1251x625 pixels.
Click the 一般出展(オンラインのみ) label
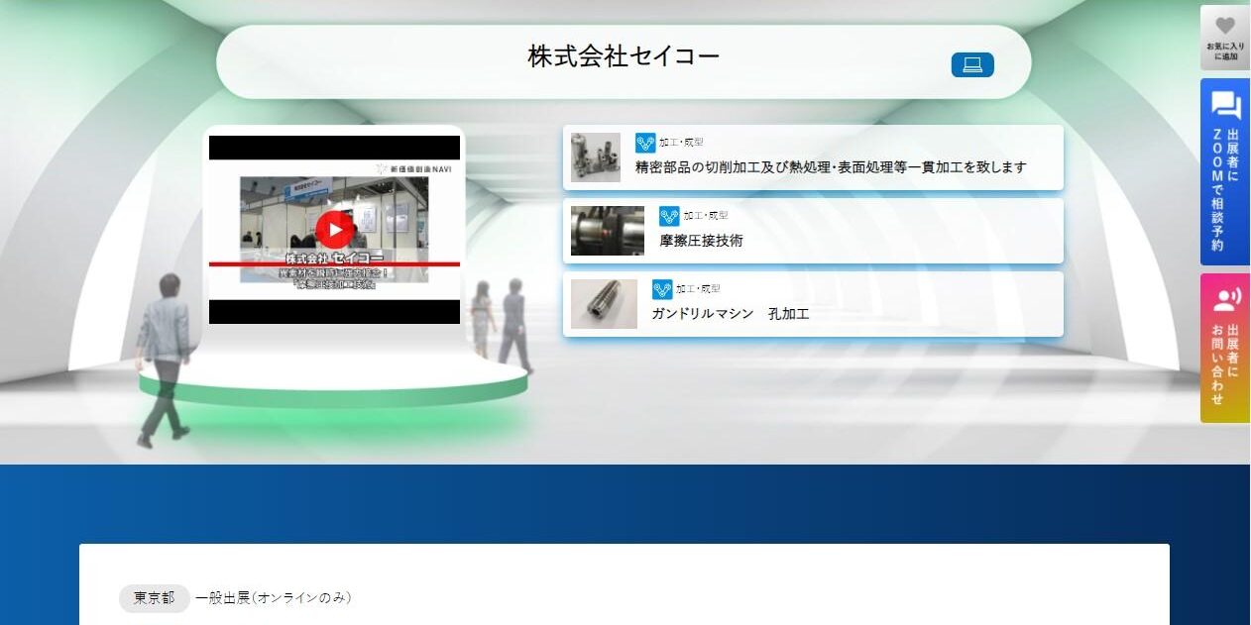[274, 597]
